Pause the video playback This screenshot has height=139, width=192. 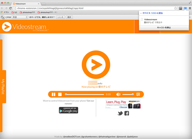click(53, 94)
